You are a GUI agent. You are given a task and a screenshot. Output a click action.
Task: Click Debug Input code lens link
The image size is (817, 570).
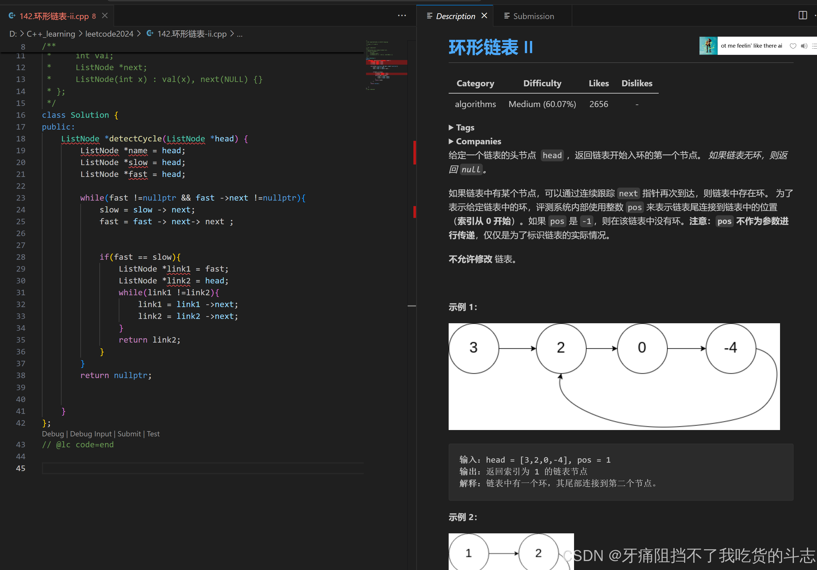(91, 434)
